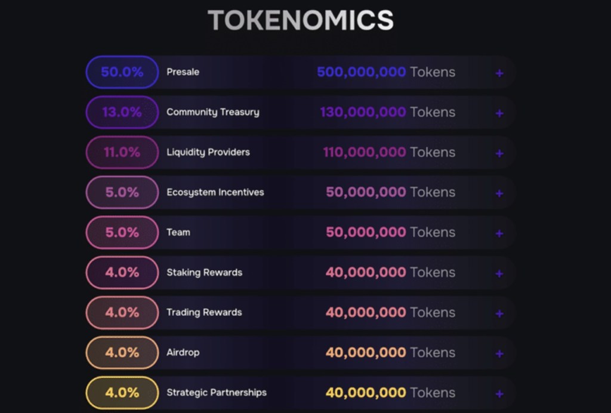
Task: Click the Staking Rewards plus icon
Action: (x=499, y=274)
